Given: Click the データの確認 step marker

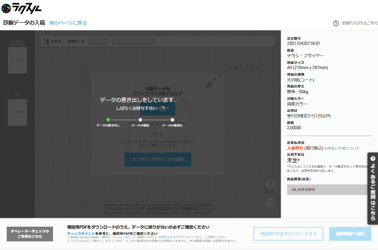Looking at the screenshot, I should [140, 120].
